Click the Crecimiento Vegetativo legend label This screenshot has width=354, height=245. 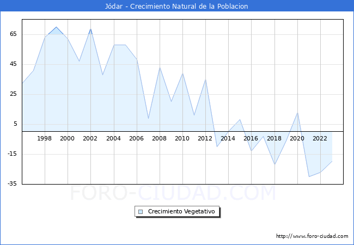tap(181, 211)
